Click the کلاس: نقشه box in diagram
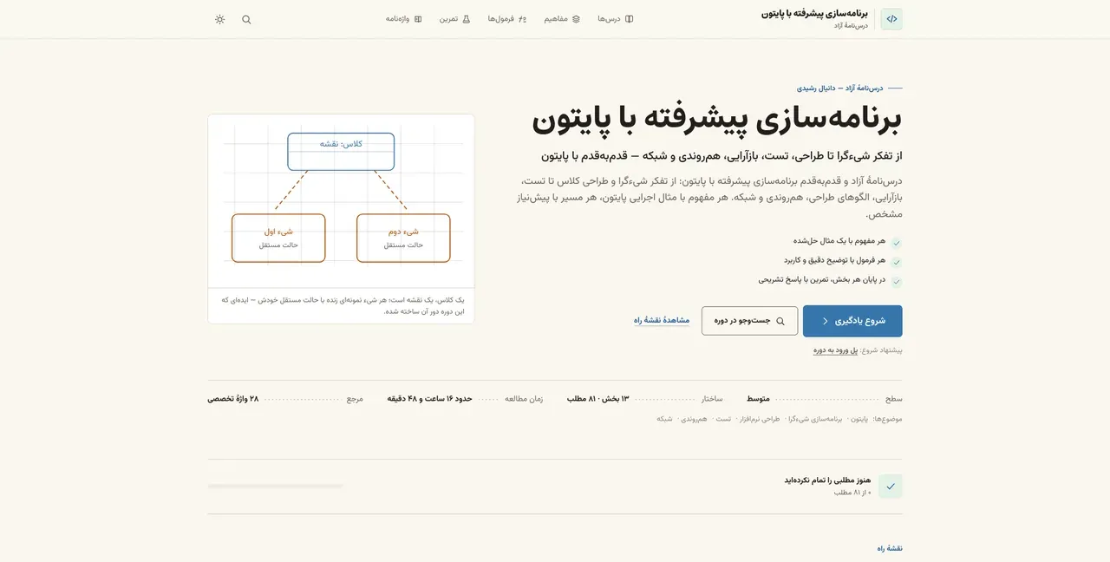The width and height of the screenshot is (1110, 562). [x=341, y=152]
